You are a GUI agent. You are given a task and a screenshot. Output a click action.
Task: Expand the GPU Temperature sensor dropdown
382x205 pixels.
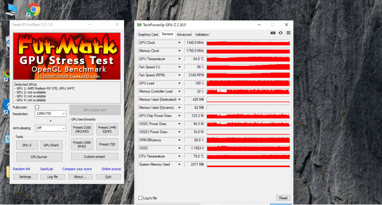click(179, 59)
